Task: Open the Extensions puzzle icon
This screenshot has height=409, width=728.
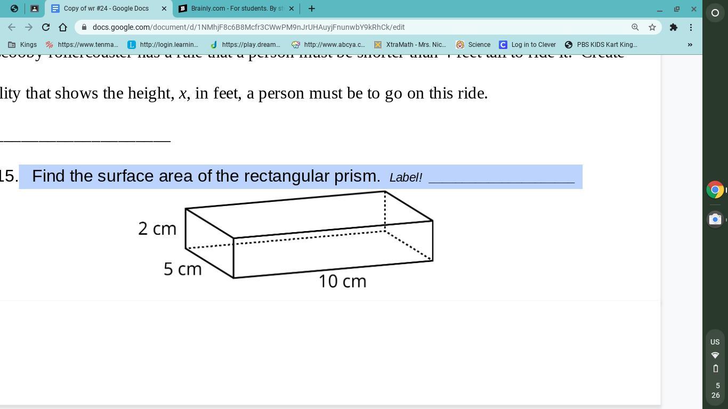Action: point(674,27)
